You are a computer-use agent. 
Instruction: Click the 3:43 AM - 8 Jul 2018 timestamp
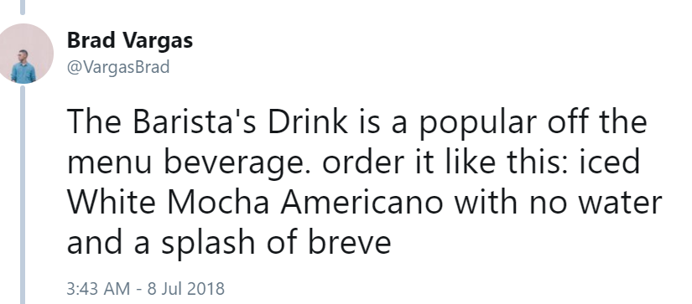pos(146,289)
